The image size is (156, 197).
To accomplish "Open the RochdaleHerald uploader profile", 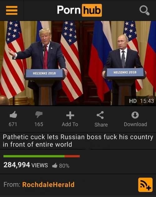I will pos(48,185).
